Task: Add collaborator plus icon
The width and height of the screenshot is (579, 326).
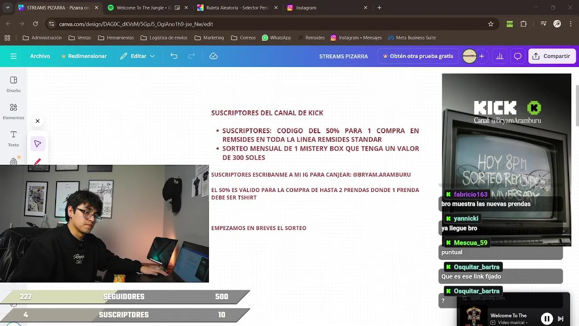Action: pyautogui.click(x=482, y=56)
